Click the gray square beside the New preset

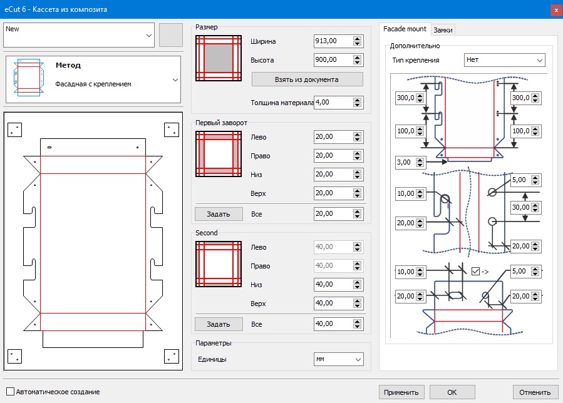click(x=170, y=35)
